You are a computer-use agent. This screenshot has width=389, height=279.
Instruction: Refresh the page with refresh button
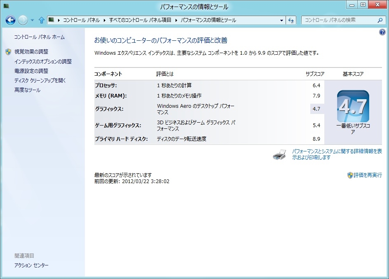[x=291, y=20]
